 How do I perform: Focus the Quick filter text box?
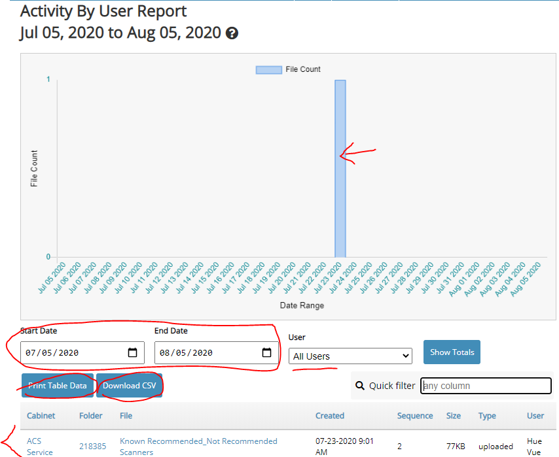coord(486,386)
